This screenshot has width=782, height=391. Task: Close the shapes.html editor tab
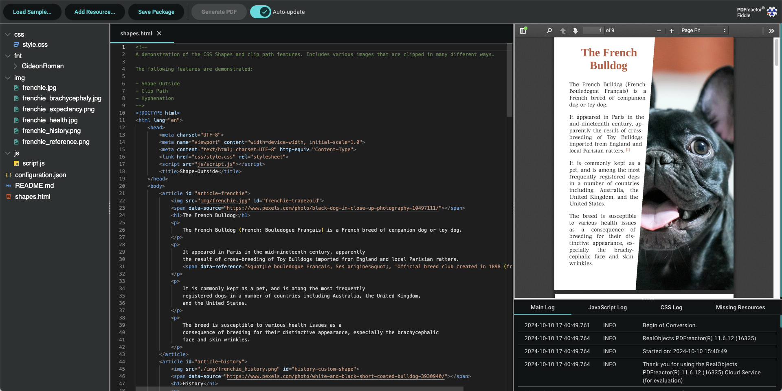pos(159,33)
